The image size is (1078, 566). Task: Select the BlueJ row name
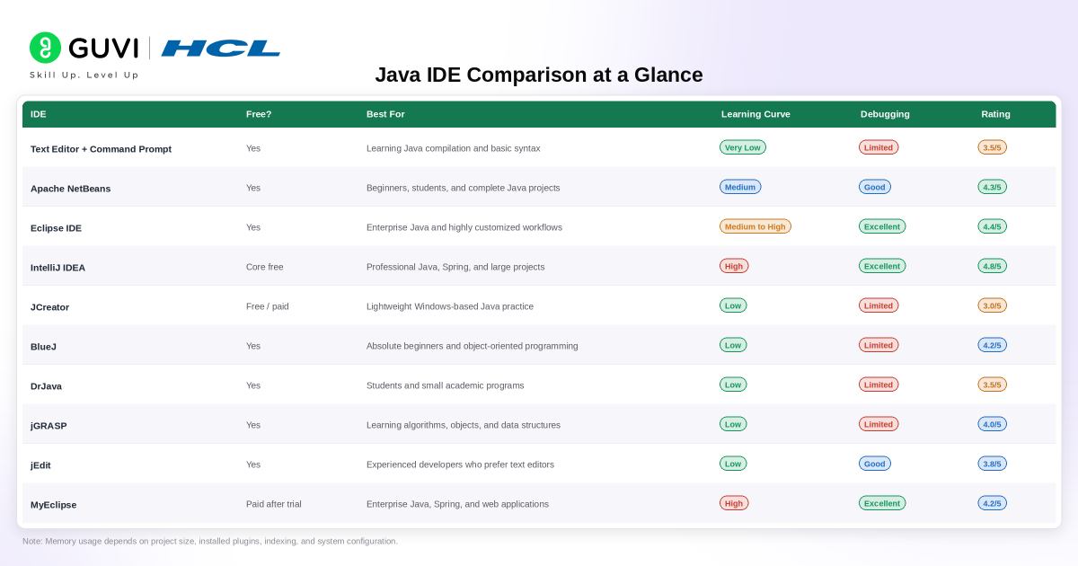[x=43, y=347]
